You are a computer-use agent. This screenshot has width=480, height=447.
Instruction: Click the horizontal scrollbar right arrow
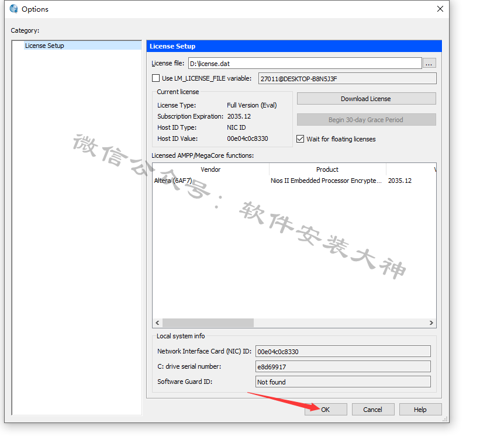pyautogui.click(x=431, y=323)
